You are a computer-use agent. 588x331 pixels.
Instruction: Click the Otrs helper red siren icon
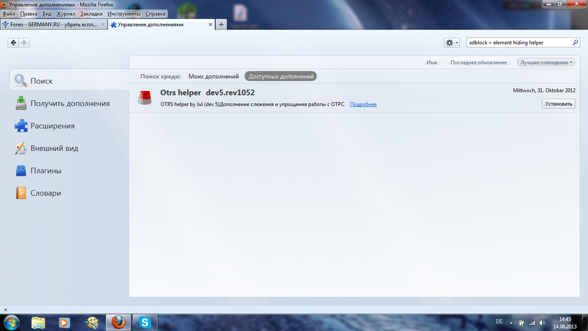click(145, 98)
